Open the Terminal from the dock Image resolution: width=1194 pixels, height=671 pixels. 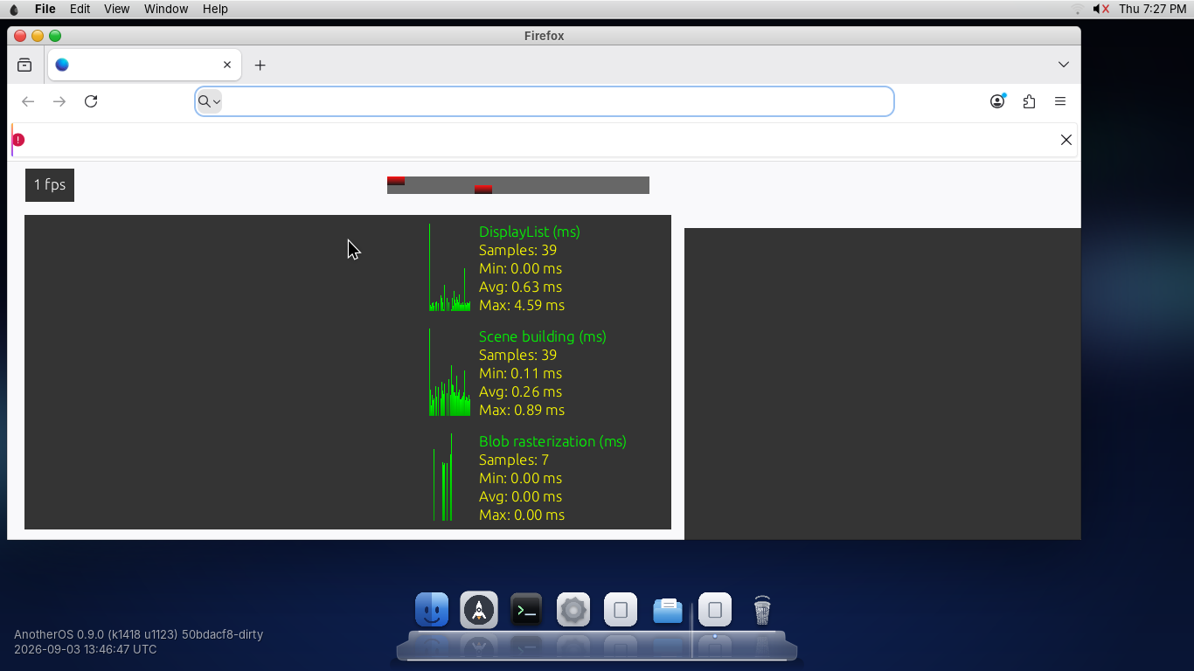click(x=526, y=610)
